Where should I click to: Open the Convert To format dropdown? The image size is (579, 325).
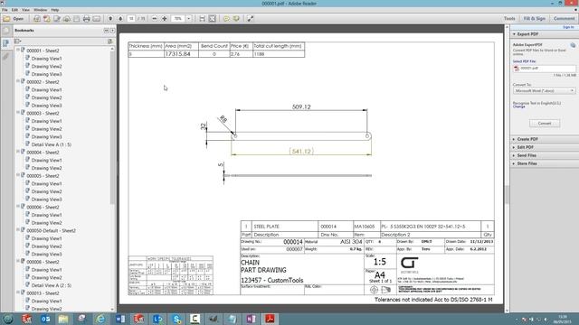[x=544, y=90]
